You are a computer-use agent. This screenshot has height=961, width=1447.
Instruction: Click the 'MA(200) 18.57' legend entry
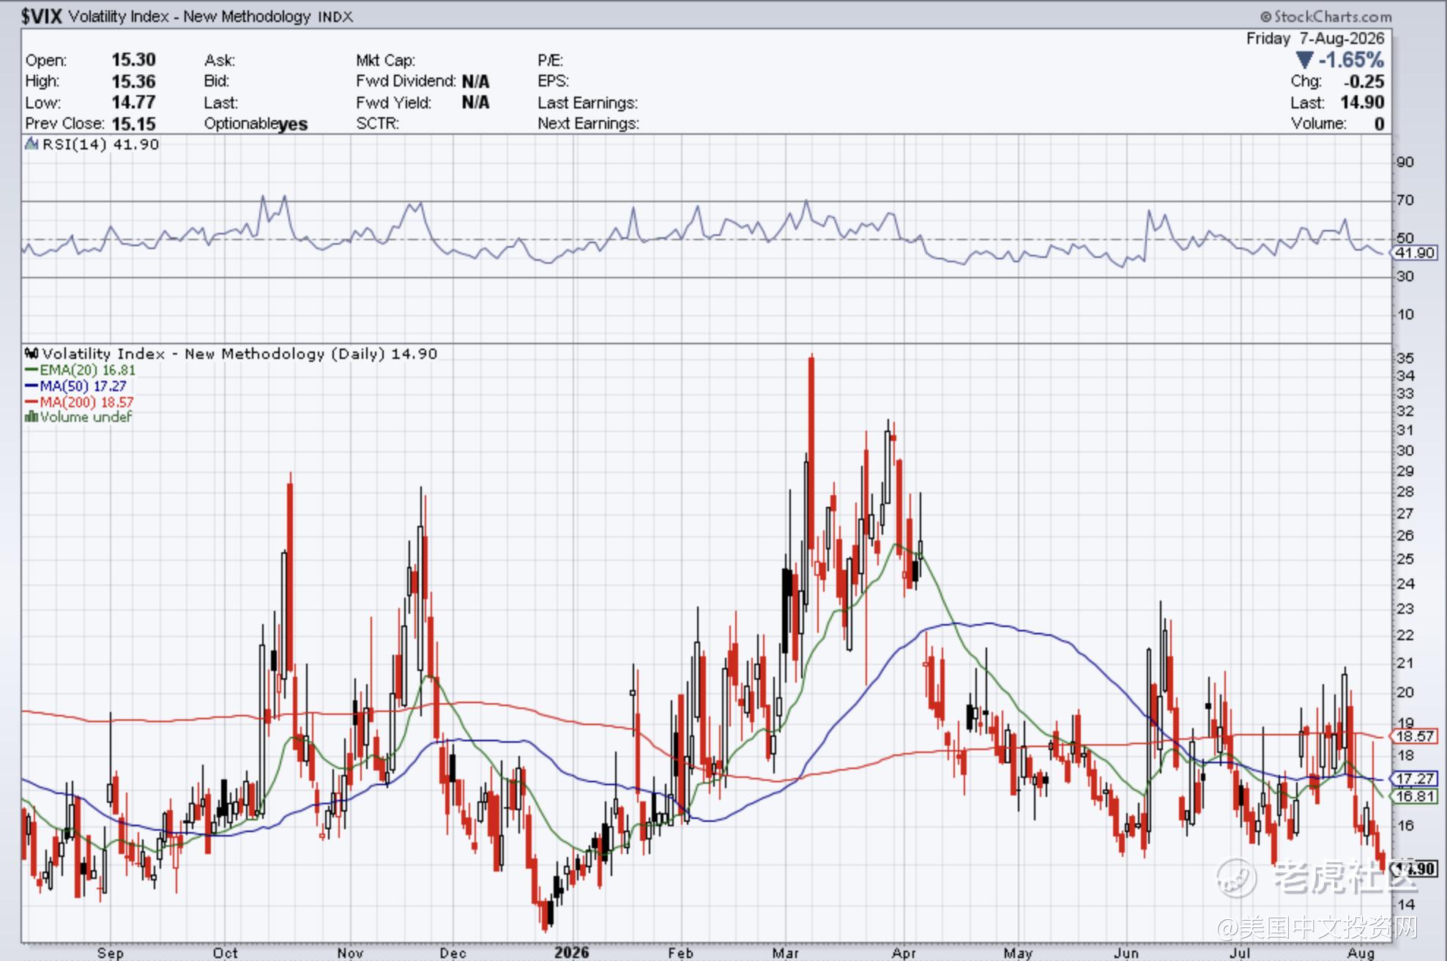coord(87,402)
